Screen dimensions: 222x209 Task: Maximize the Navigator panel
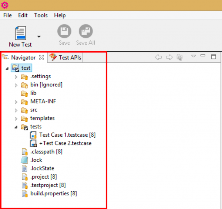[213, 56]
